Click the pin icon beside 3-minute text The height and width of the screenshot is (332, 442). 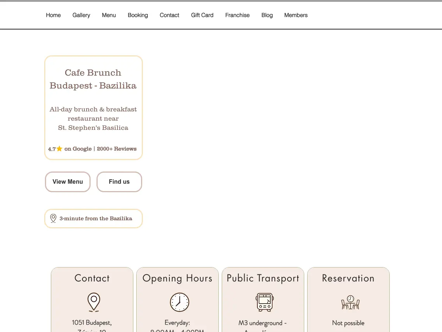(x=53, y=218)
